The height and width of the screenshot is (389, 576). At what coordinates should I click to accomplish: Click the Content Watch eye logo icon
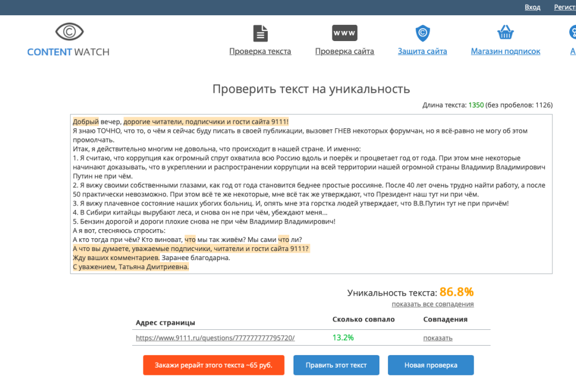pyautogui.click(x=69, y=33)
